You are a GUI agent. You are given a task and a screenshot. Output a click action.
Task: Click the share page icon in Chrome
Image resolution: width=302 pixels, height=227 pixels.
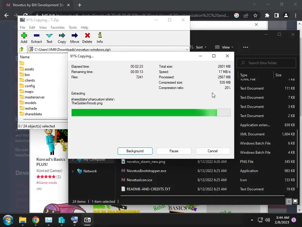click(x=246, y=15)
